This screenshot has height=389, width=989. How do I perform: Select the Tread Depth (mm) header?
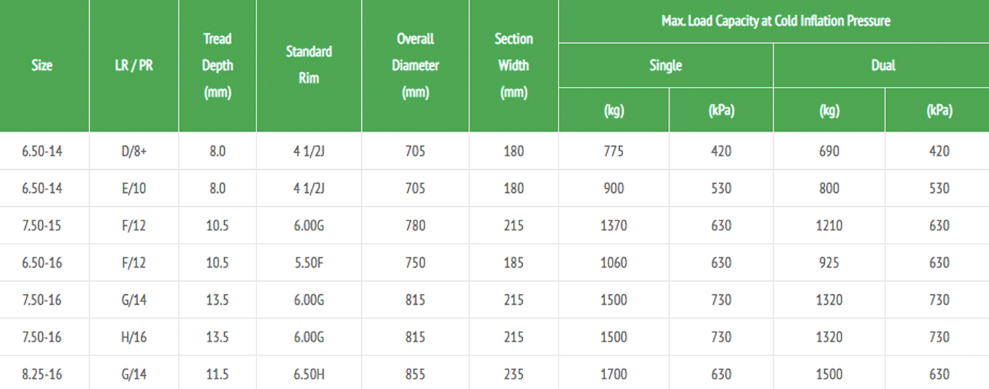217,66
